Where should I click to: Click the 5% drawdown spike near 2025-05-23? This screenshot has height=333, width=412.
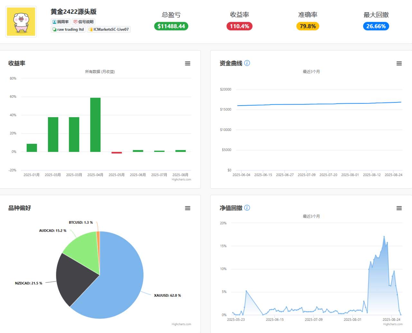point(246,291)
